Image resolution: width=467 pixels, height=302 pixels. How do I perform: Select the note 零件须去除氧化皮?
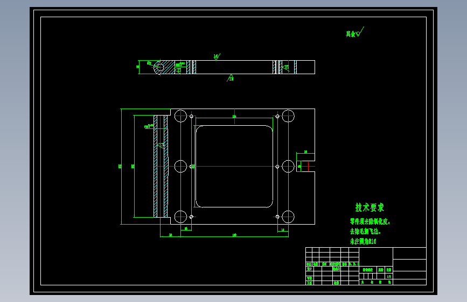tap(370, 222)
